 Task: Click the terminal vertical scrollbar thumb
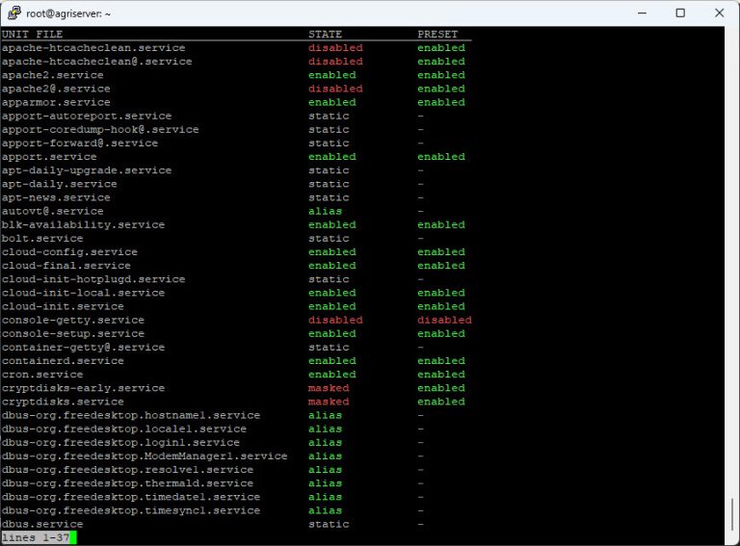pos(732,515)
